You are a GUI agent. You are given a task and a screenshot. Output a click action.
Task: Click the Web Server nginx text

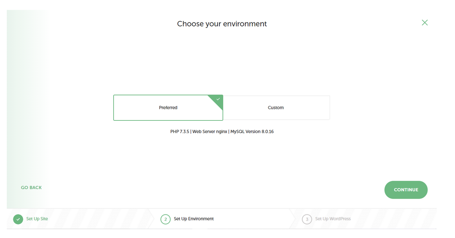pos(210,132)
